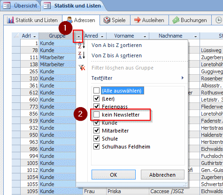
Task: Click Mitarbeiter cell in row 138
Action: coord(57,64)
